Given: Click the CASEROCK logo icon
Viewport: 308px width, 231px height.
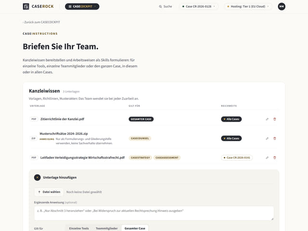Looking at the screenshot, I should pos(26,6).
